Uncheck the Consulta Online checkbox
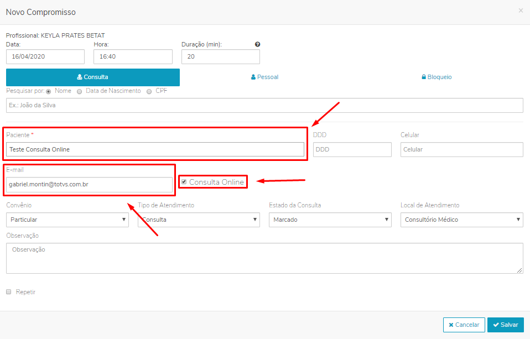530x339 pixels. [x=184, y=182]
